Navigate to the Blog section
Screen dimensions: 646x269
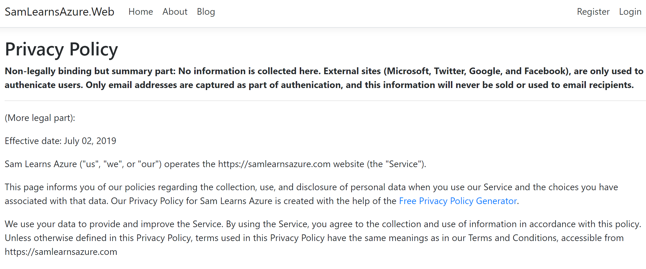click(206, 12)
